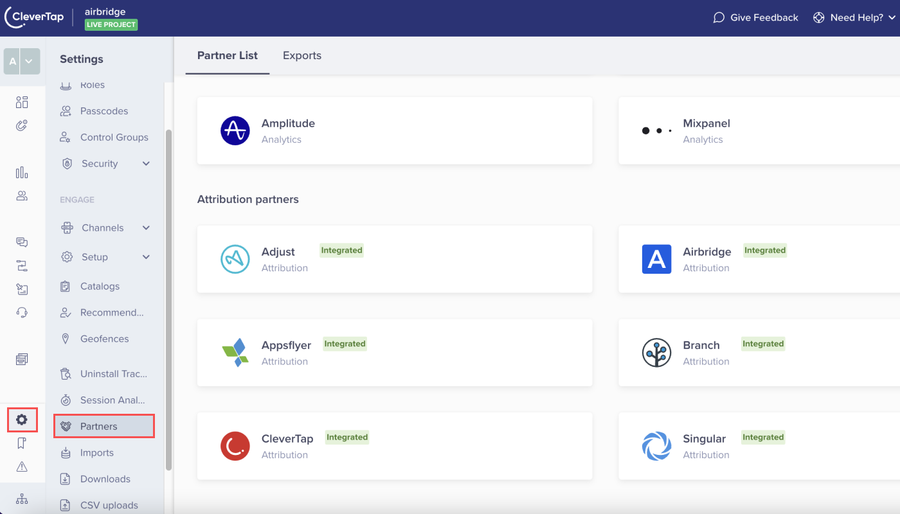Click the Mixpanel three-dot logo

click(656, 130)
